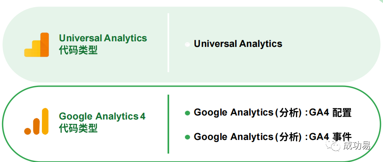Select the green bullet beside GA4 配置
The height and width of the screenshot is (162, 383).
tap(187, 113)
